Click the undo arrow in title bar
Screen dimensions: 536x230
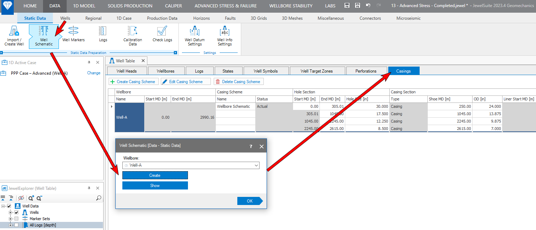pyautogui.click(x=368, y=6)
